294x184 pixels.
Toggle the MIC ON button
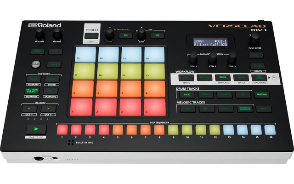(x=158, y=35)
